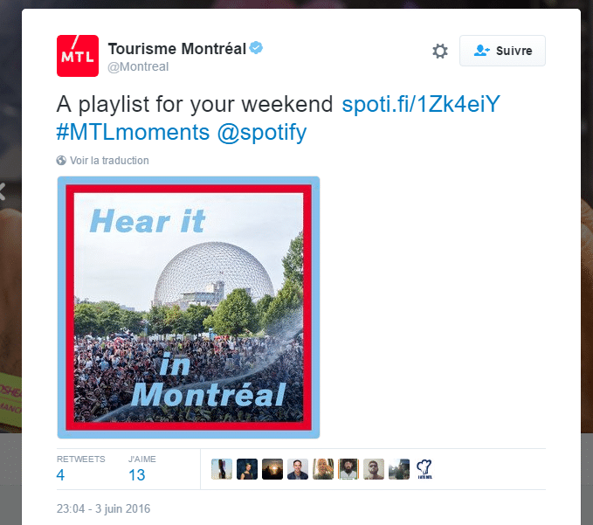
Task: Click the suited man liker avatar
Action: click(x=298, y=469)
